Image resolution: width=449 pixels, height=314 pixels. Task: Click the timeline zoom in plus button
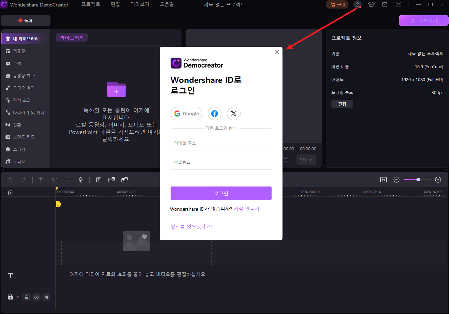tap(438, 180)
